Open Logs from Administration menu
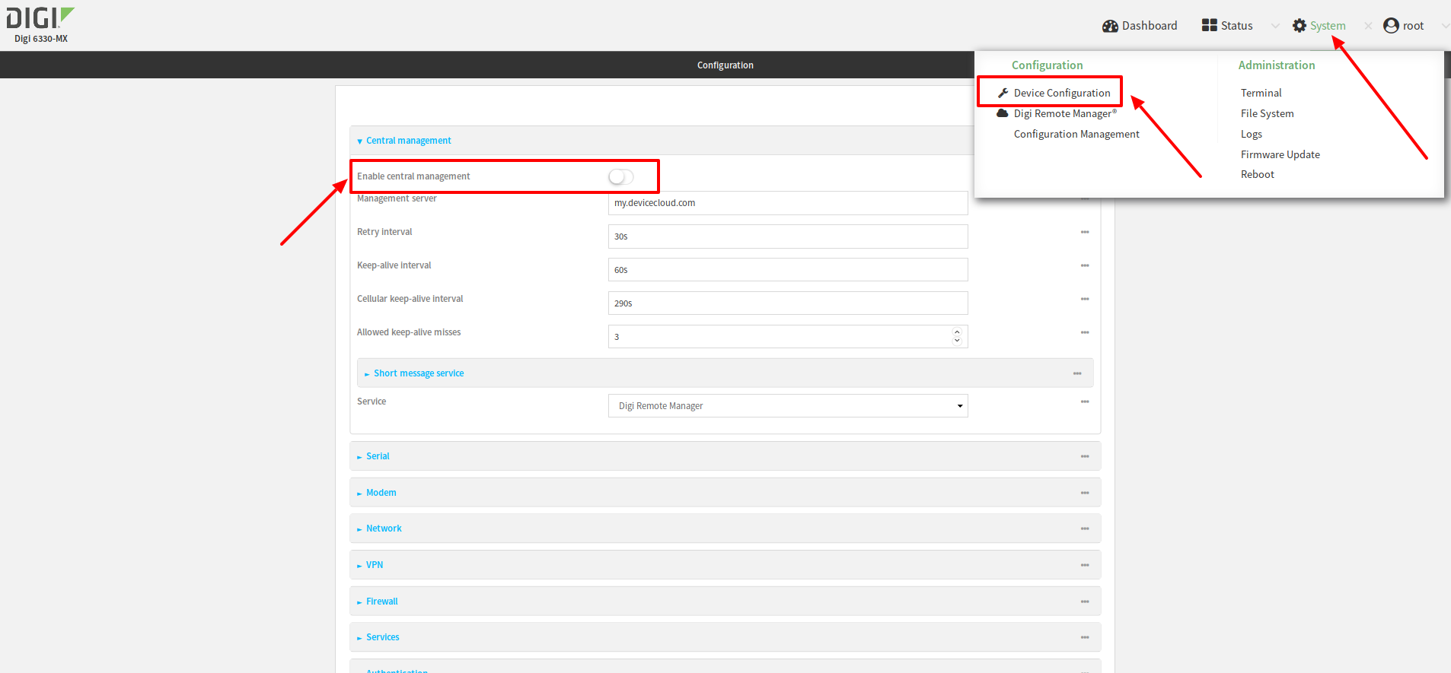 coord(1252,134)
